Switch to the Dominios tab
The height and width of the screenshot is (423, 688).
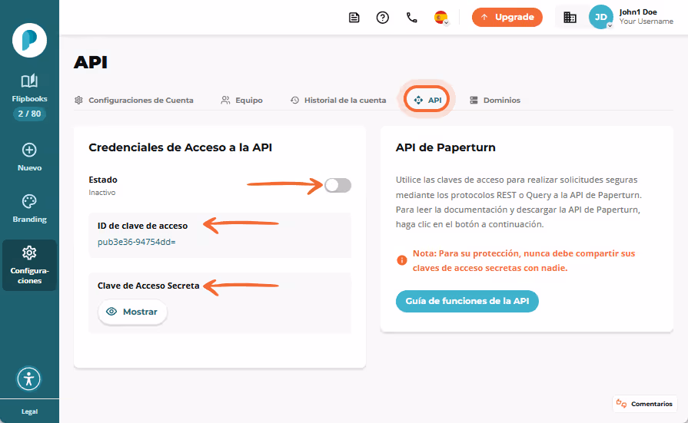point(495,101)
